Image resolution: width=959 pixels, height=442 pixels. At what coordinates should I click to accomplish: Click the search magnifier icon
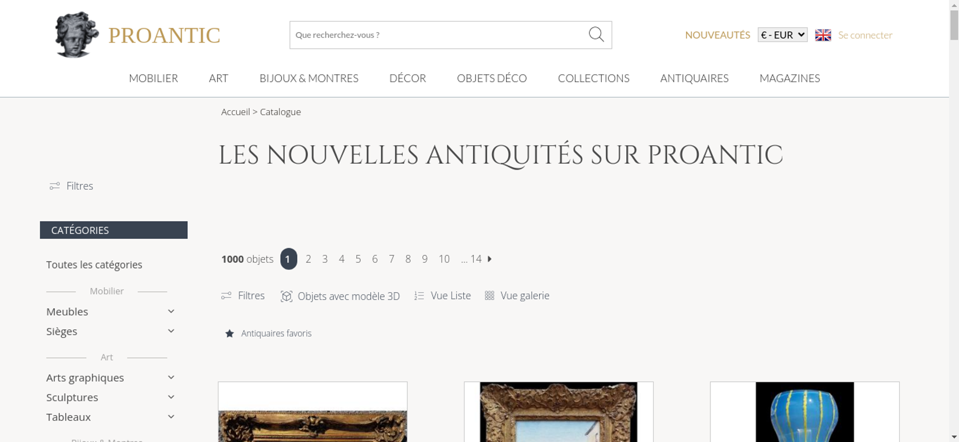click(x=596, y=34)
